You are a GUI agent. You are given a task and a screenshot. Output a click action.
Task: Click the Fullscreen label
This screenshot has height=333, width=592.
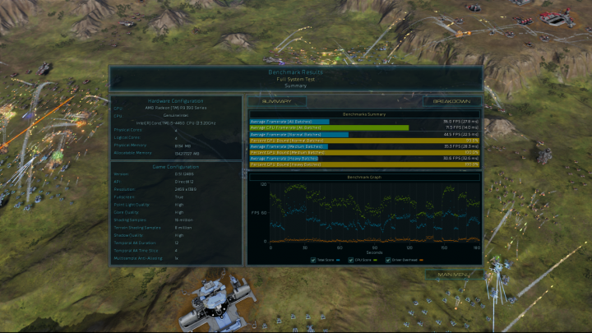click(x=124, y=197)
